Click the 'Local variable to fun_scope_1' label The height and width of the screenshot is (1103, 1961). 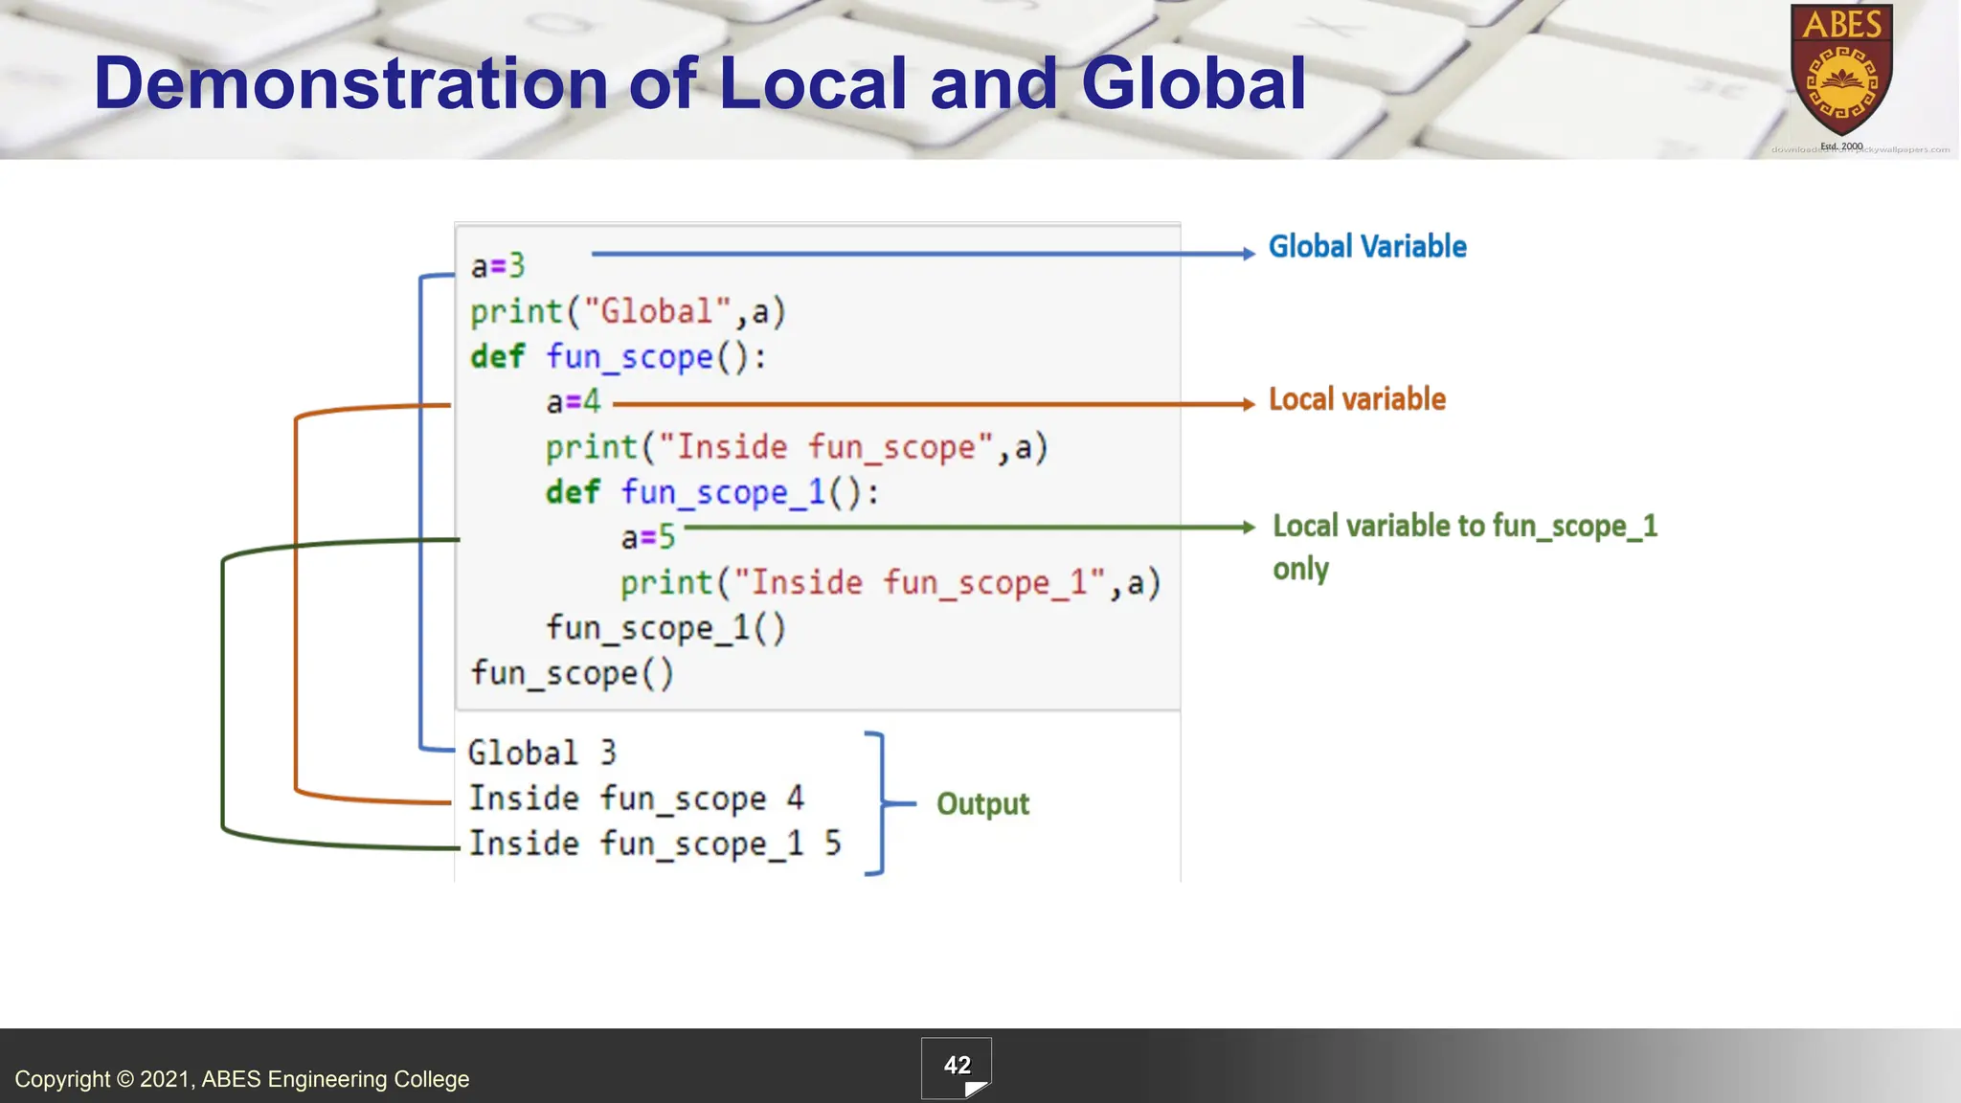pos(1464,527)
